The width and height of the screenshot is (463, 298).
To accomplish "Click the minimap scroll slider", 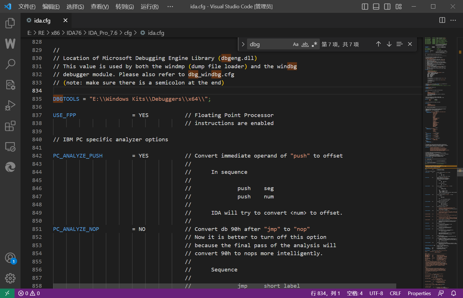I will click(x=460, y=172).
